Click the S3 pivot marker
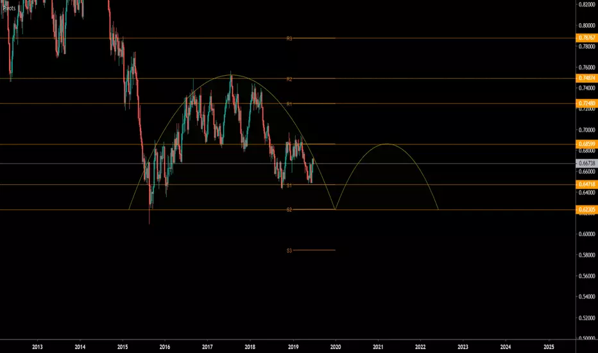The image size is (598, 353). tap(289, 251)
